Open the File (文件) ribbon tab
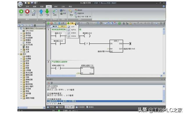This screenshot has height=116, width=186. (x=27, y=7)
